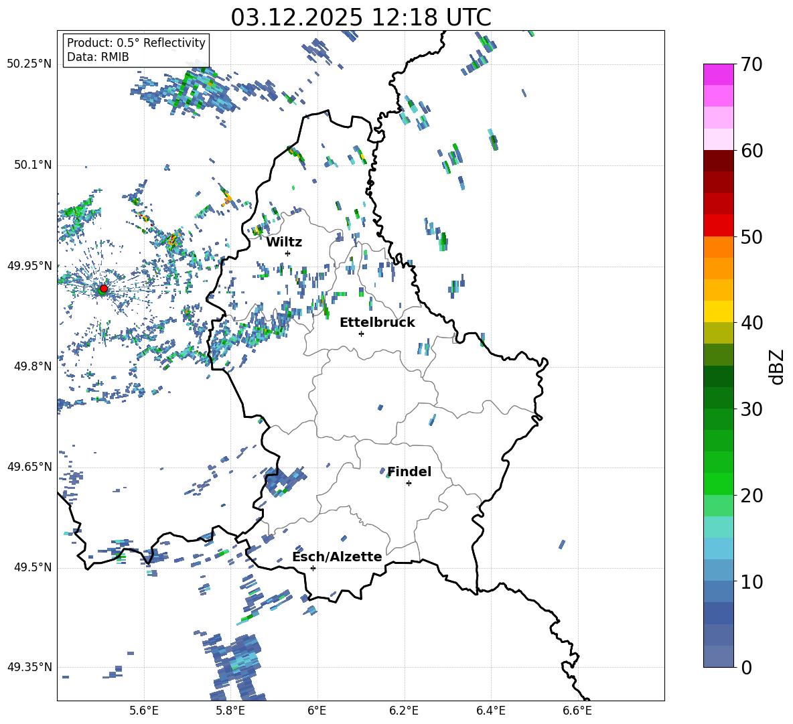Screen dimensions: 793x724
Task: Select the Wiltz city label
Action: pos(284,242)
